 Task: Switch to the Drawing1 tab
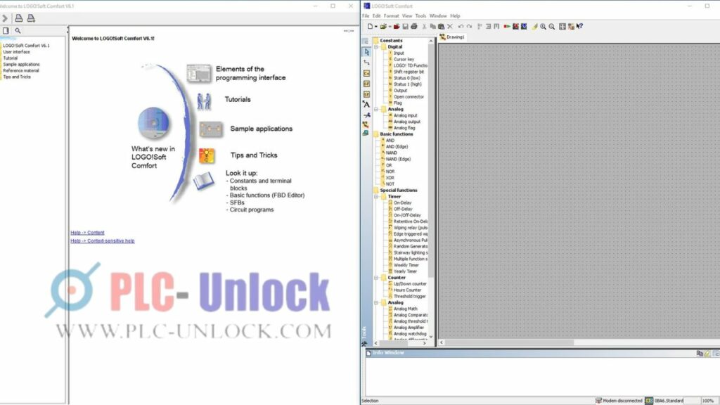(x=452, y=37)
